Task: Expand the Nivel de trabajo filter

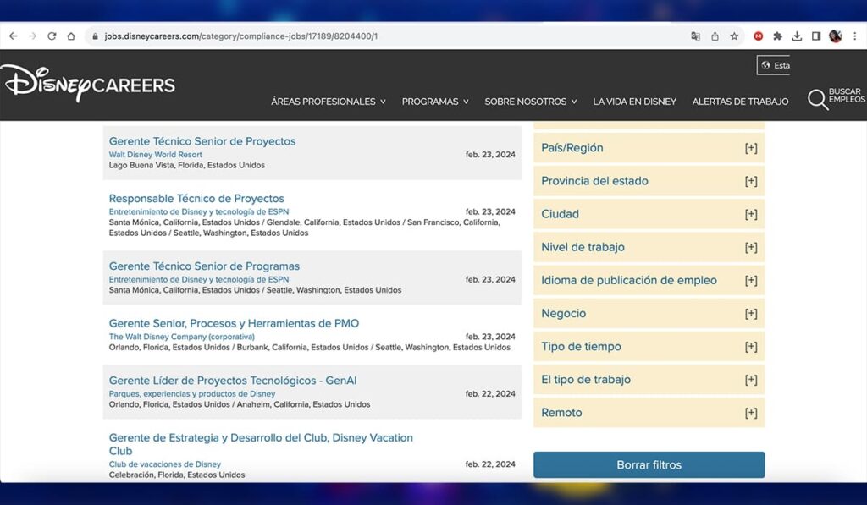Action: coord(649,248)
